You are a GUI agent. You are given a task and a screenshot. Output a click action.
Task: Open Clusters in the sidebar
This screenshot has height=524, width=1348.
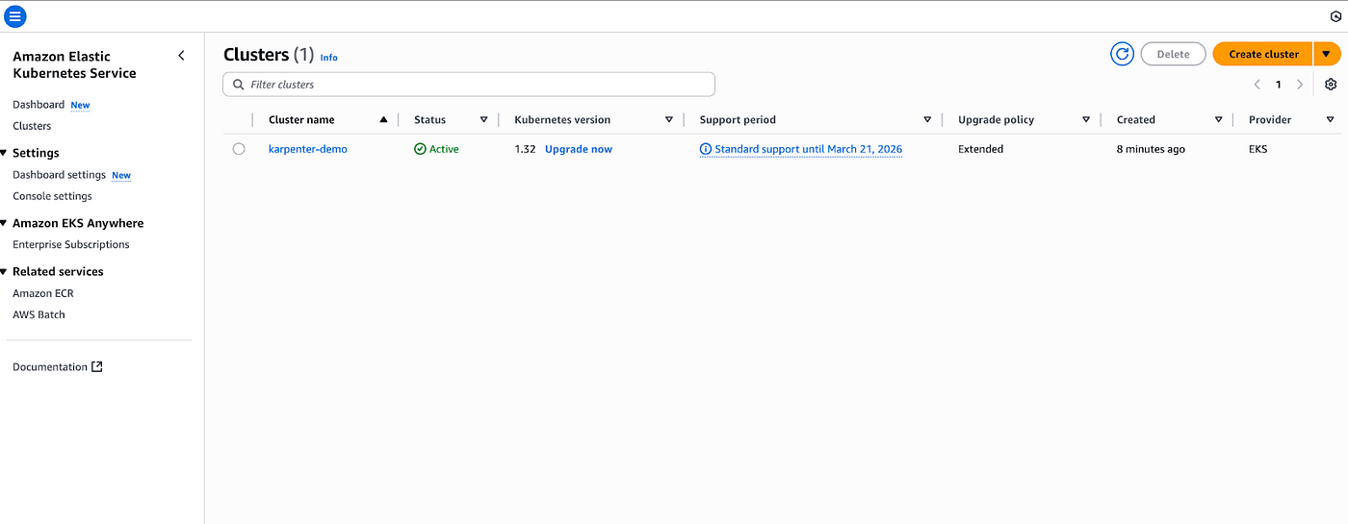click(x=32, y=126)
